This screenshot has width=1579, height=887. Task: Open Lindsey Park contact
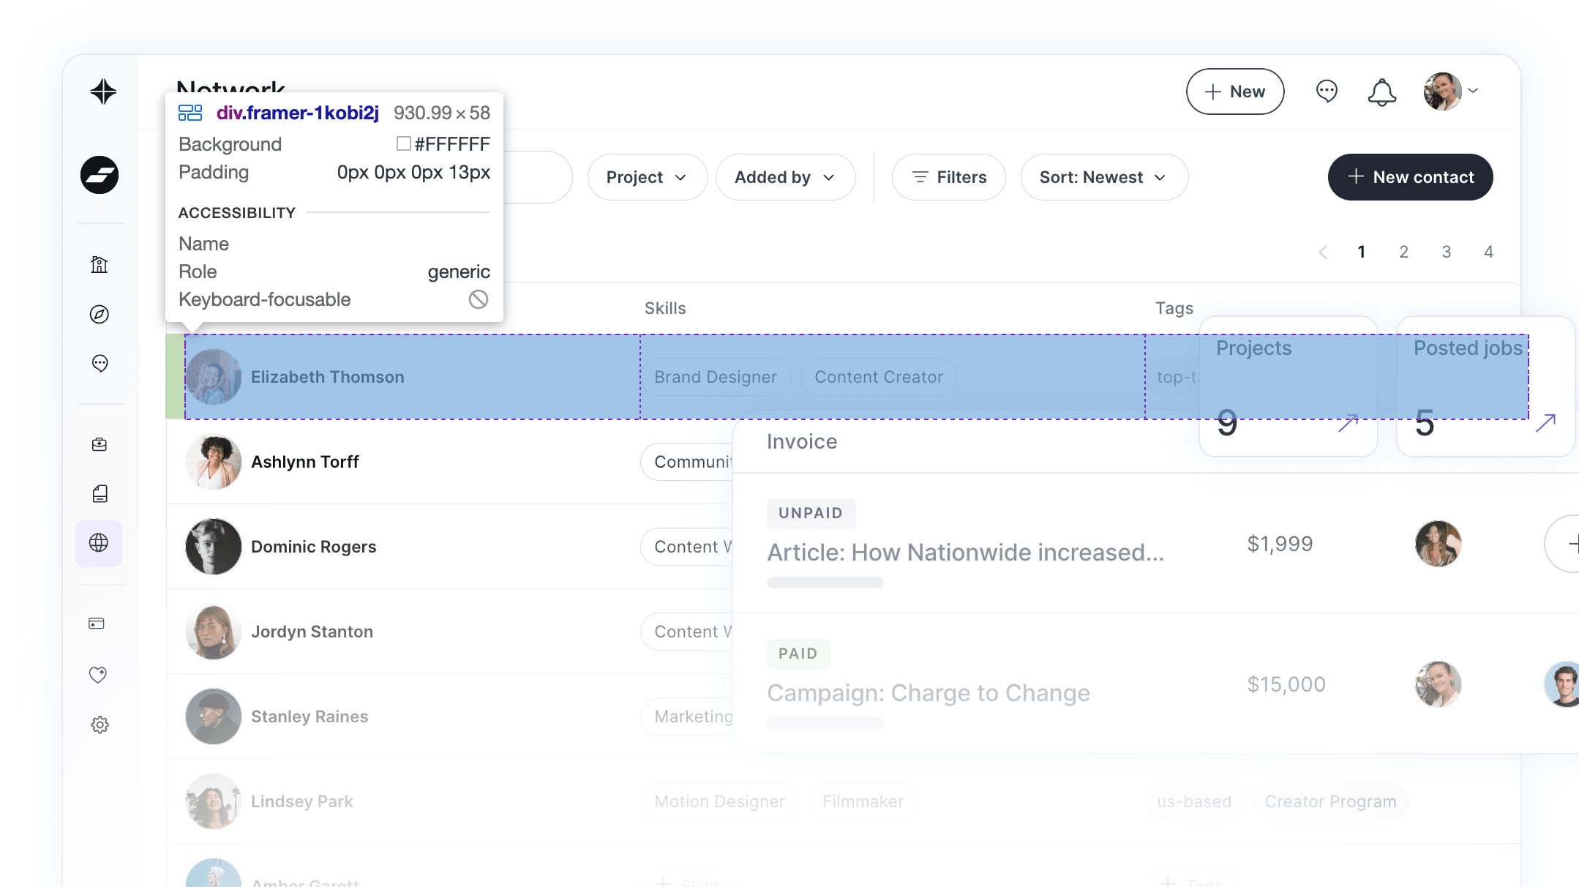pyautogui.click(x=301, y=801)
